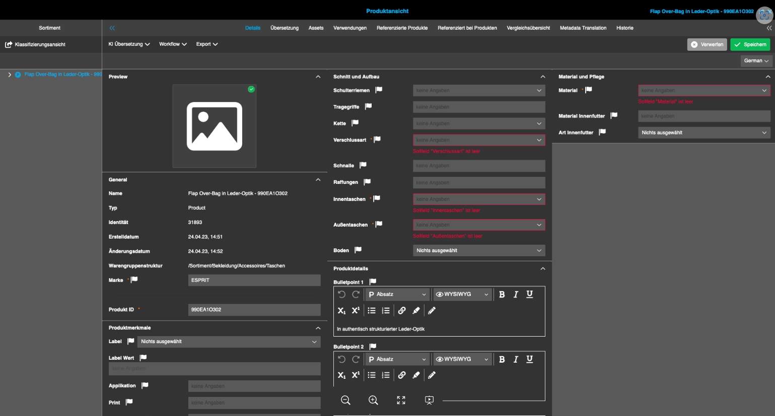Open the Workflow menu
Viewport: 775px width, 416px height.
click(173, 44)
